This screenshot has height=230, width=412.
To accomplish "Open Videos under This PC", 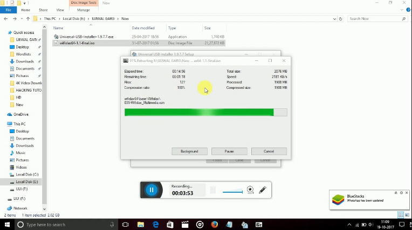I will [21, 168].
